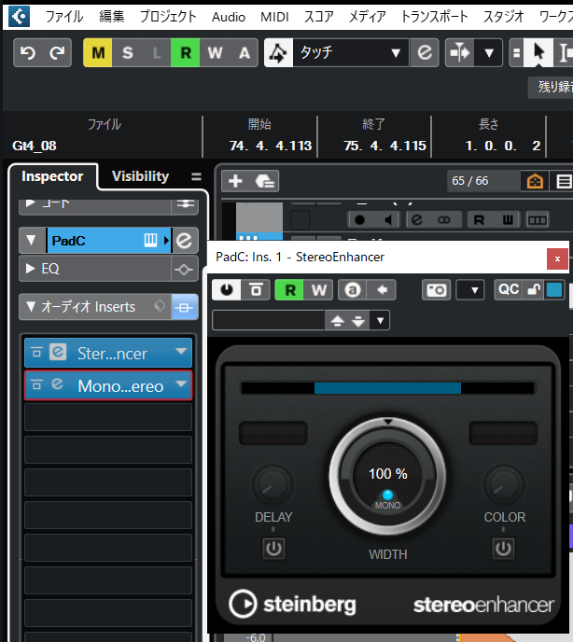
Task: Click plugin bypass icon in StereoEnhancer window
Action: point(256,290)
